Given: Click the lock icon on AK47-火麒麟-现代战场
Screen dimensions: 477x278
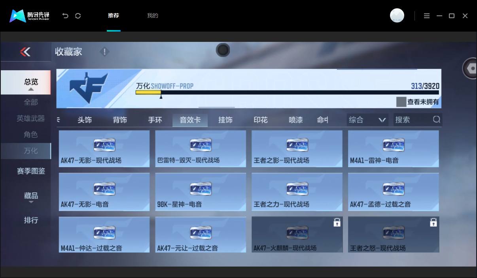Looking at the screenshot, I should click(x=337, y=223).
